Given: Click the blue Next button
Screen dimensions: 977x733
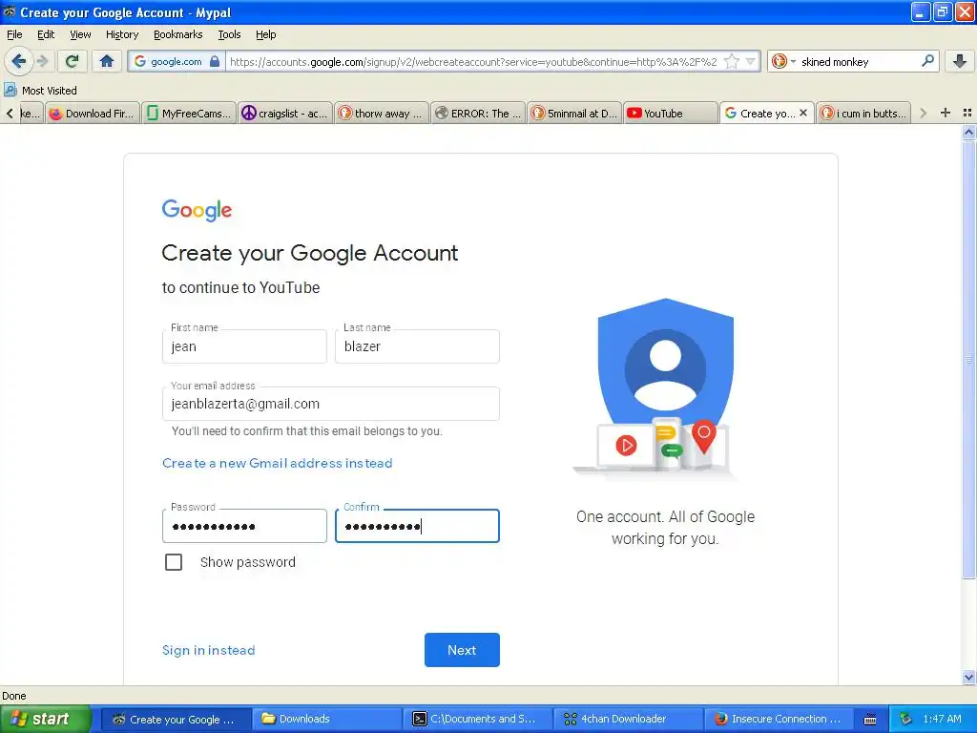Looking at the screenshot, I should tap(462, 650).
